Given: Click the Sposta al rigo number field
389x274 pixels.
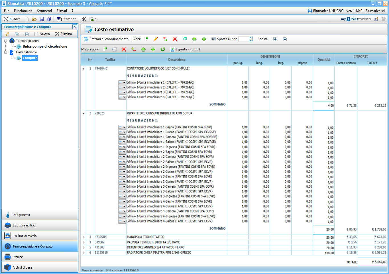Looking at the screenshot, I should (x=243, y=39).
